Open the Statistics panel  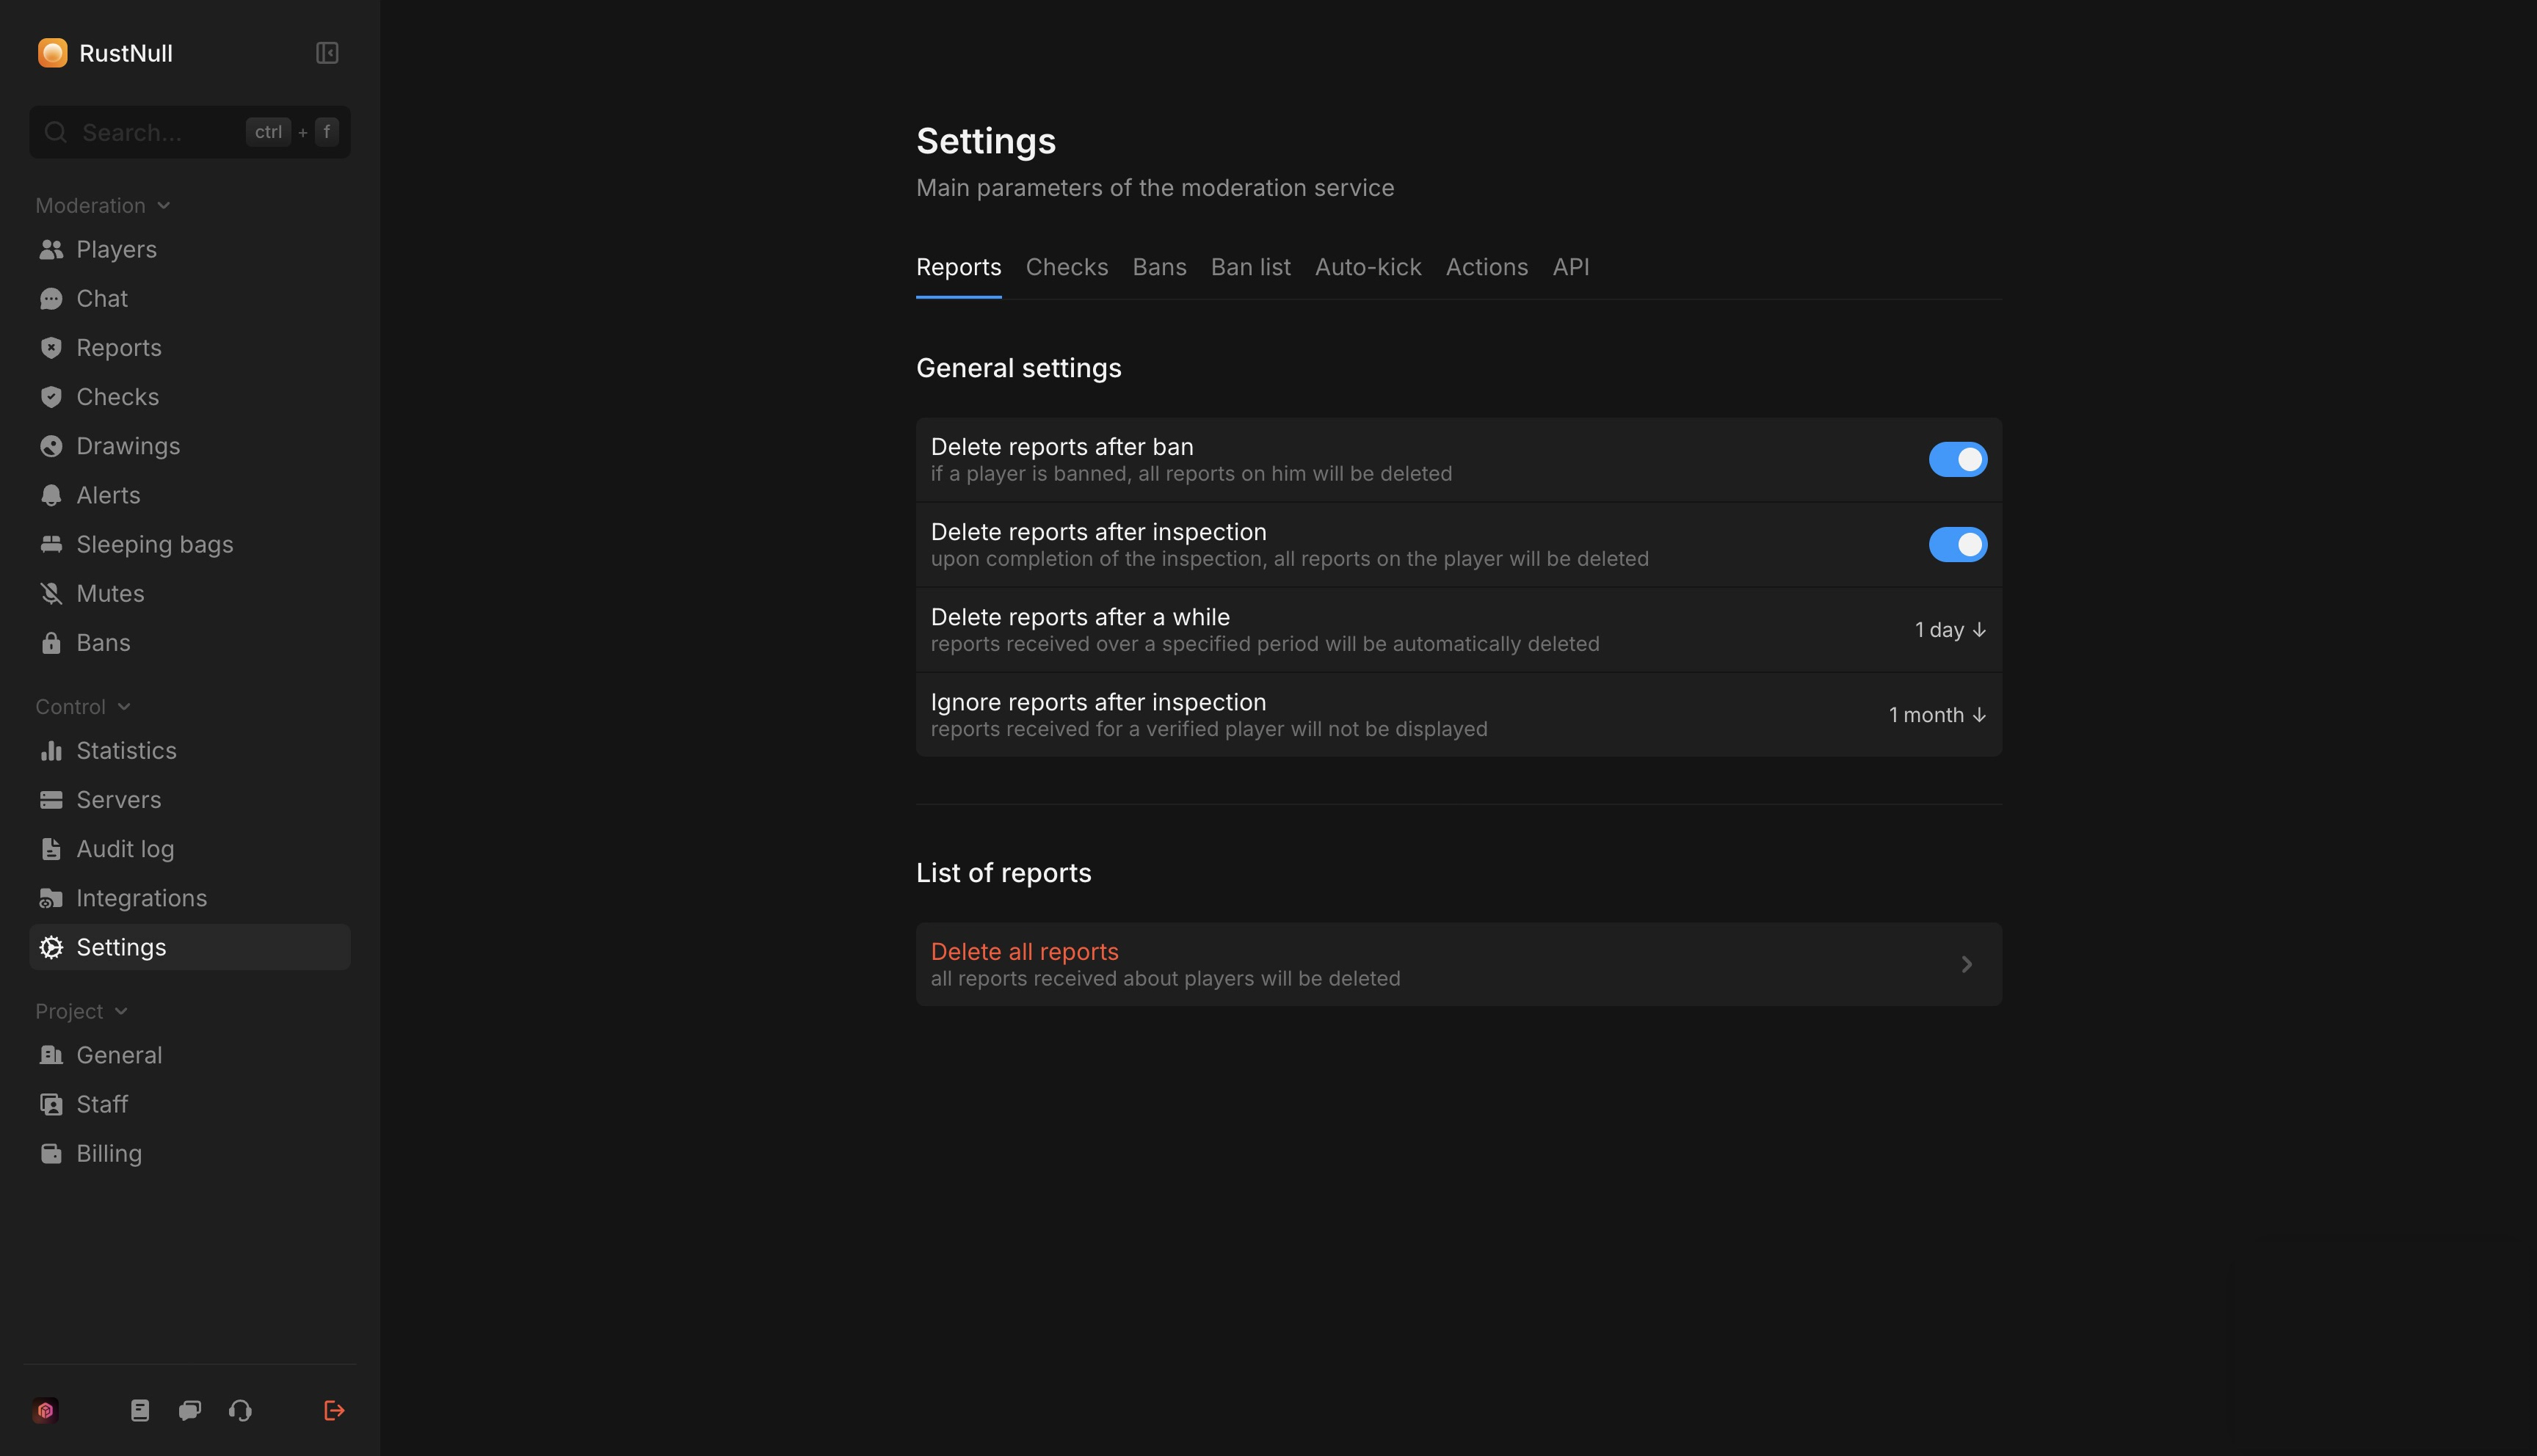coord(127,750)
